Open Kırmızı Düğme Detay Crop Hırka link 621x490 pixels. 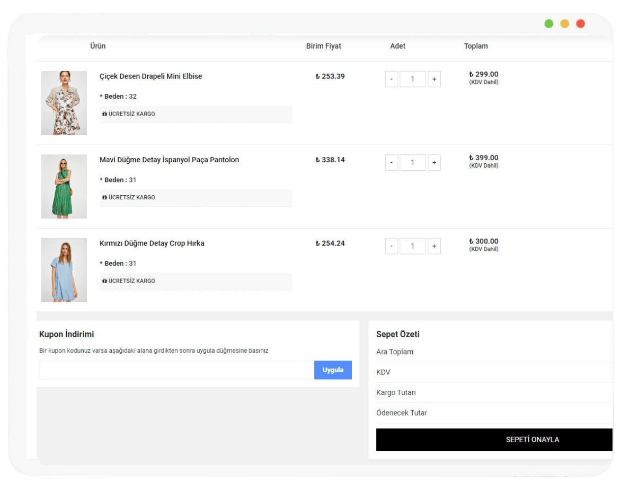(152, 243)
